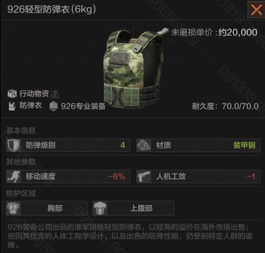
Task: Click the 材质 metal ingots icon
Action: point(144,145)
